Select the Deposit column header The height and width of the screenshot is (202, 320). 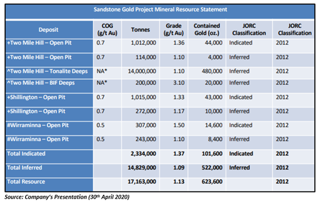pos(49,30)
